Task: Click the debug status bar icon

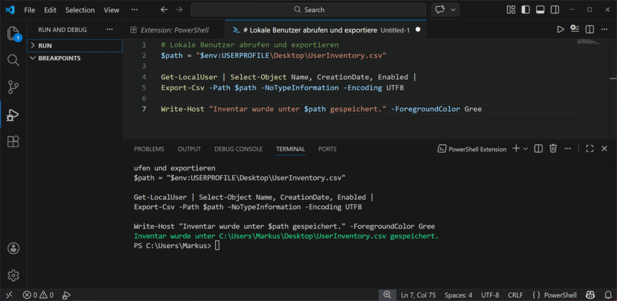Action: point(66,295)
